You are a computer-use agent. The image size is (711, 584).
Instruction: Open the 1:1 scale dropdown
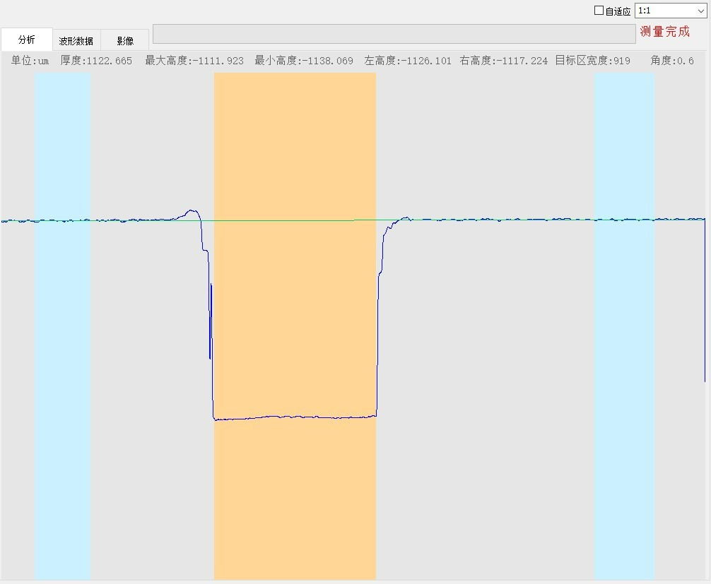[670, 11]
